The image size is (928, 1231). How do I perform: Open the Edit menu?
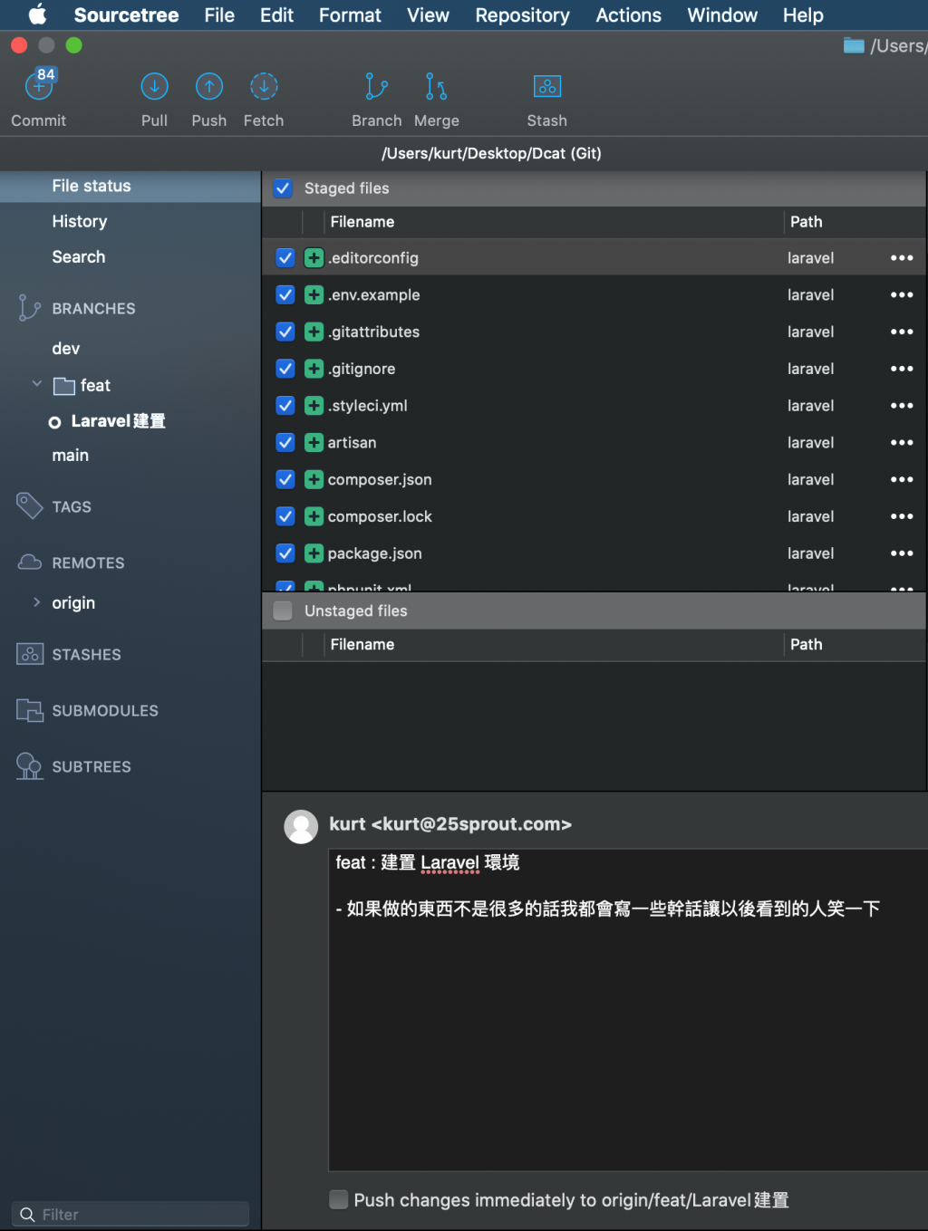(x=276, y=15)
